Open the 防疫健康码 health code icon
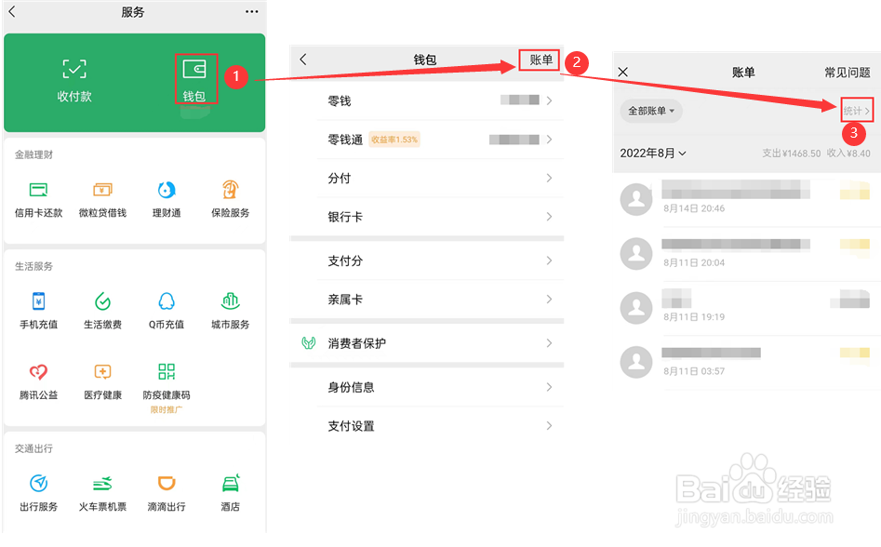Viewport: 881px width, 547px height. [166, 379]
